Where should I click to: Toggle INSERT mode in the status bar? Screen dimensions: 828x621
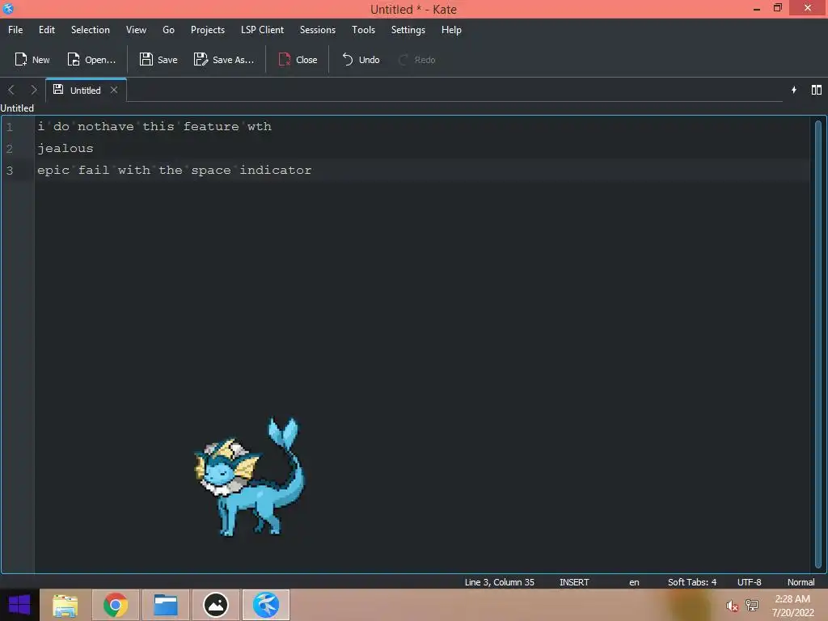pyautogui.click(x=574, y=582)
